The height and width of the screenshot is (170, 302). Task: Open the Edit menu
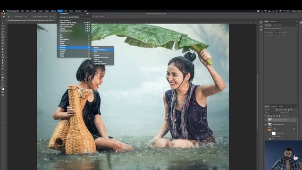[27, 11]
